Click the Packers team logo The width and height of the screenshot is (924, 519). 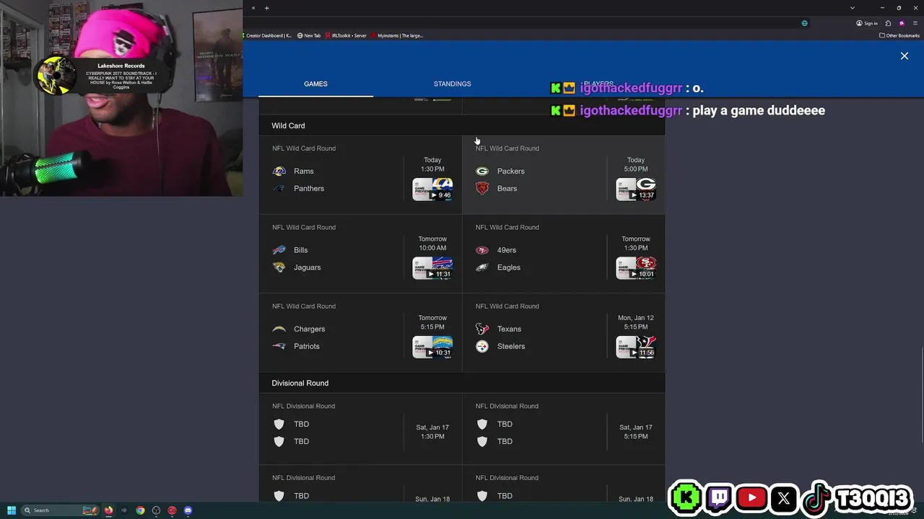coord(482,171)
